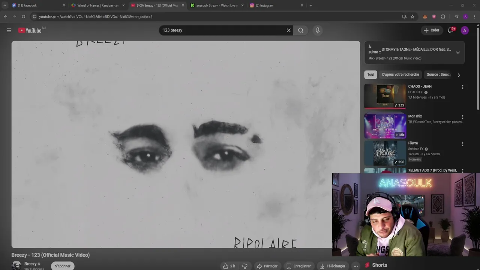Go back with browser back arrow

tap(5, 16)
